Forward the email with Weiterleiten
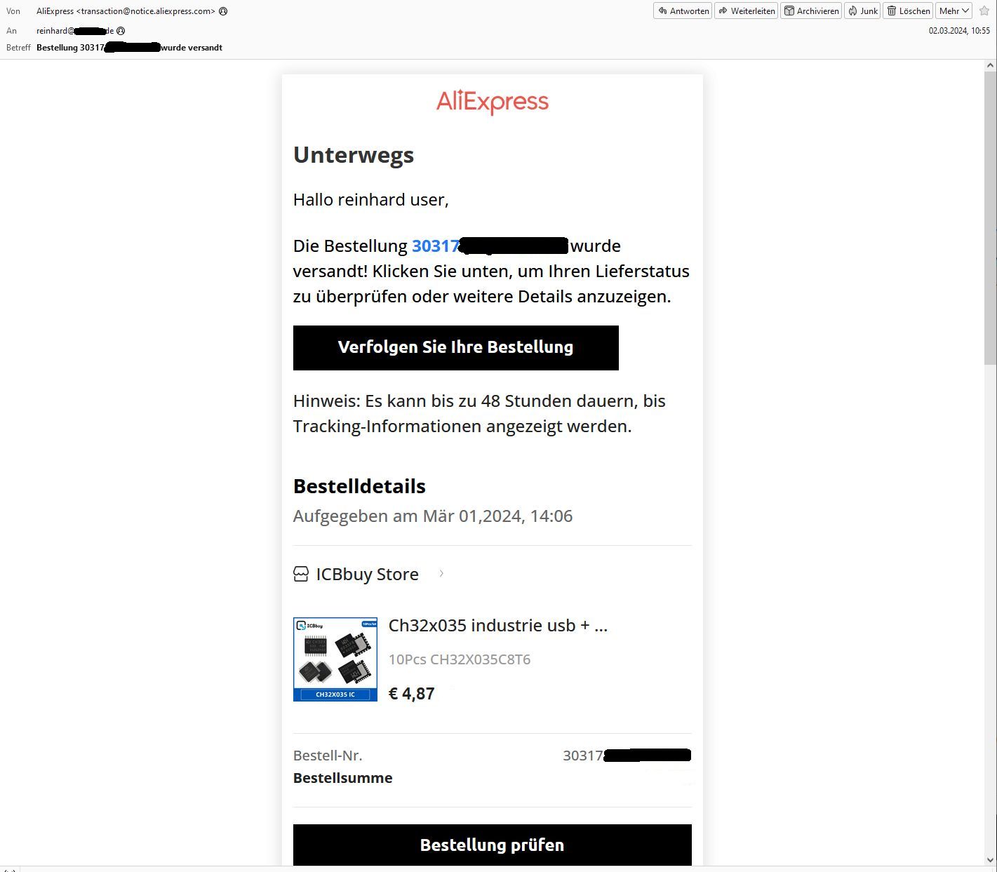997x872 pixels. click(747, 11)
